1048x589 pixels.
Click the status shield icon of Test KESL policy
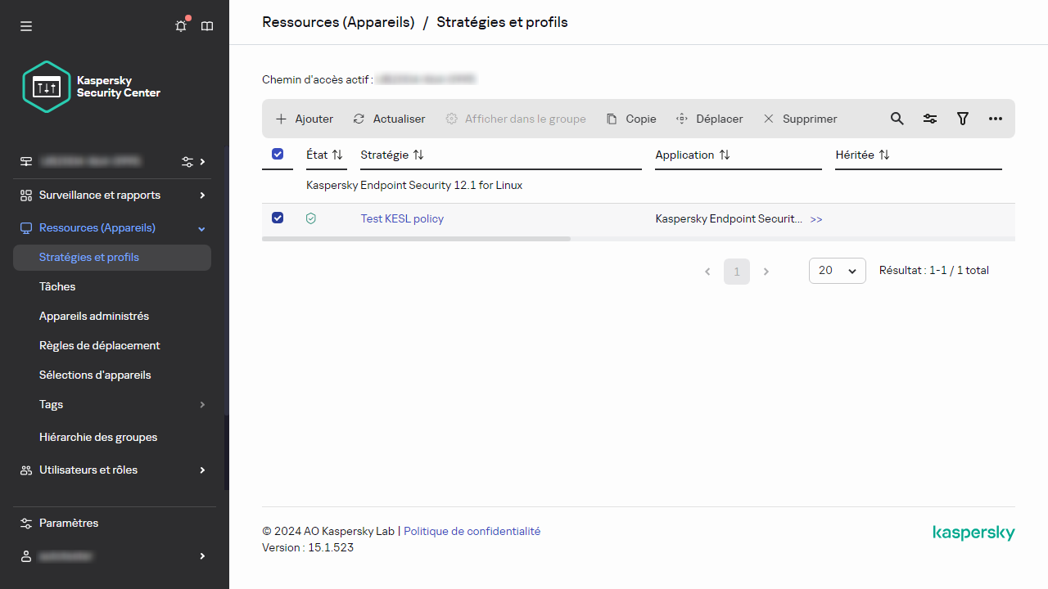pos(310,219)
